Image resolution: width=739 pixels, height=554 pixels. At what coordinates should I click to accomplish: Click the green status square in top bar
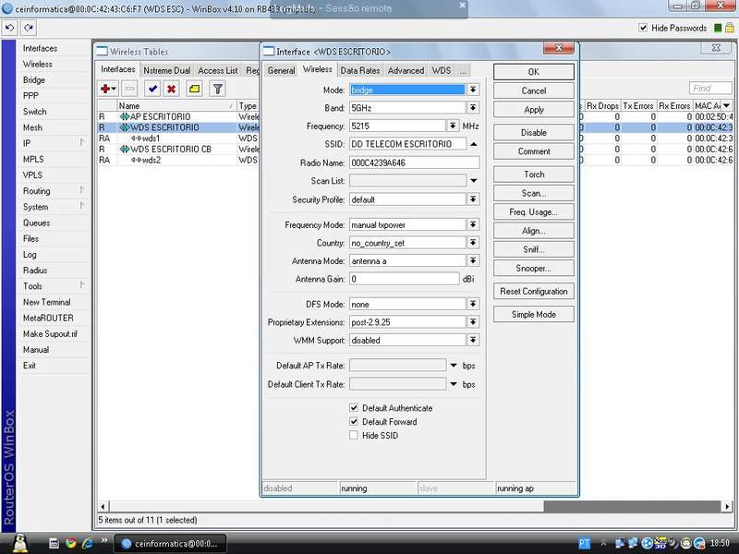click(x=718, y=29)
